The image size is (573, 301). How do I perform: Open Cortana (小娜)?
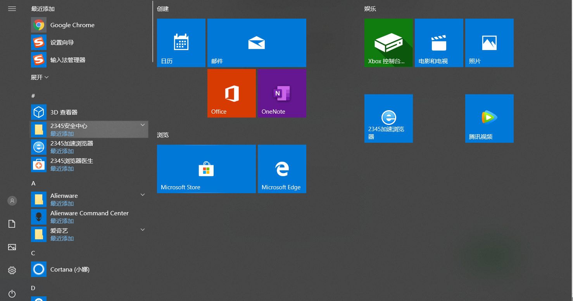coord(89,269)
